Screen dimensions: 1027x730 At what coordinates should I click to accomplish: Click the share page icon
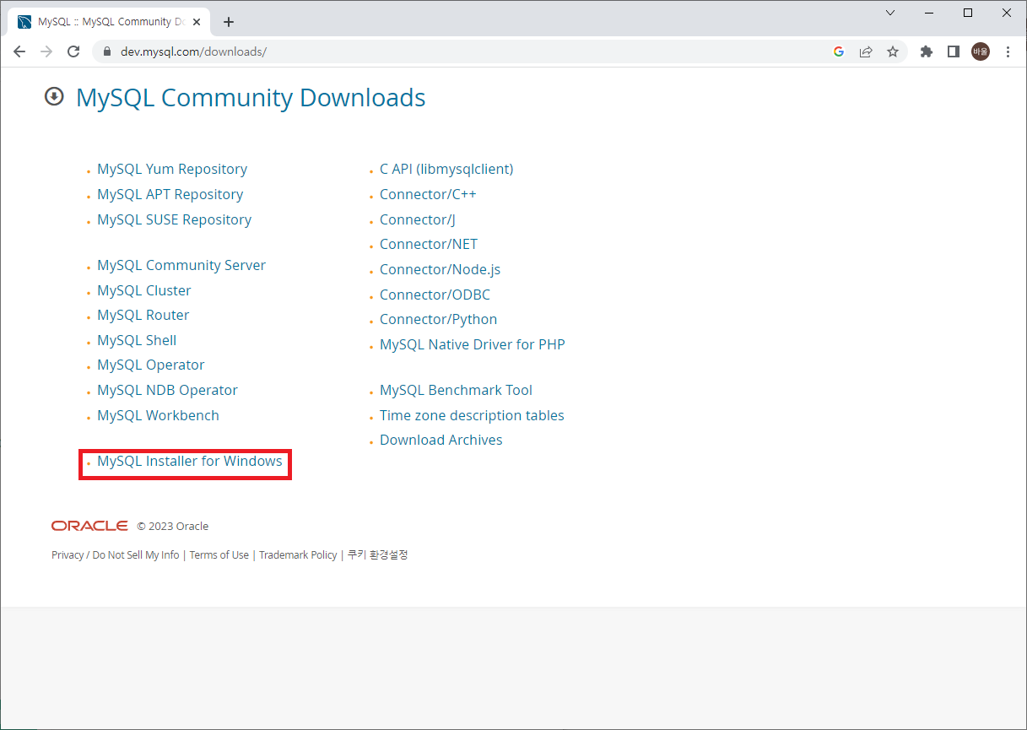[866, 51]
